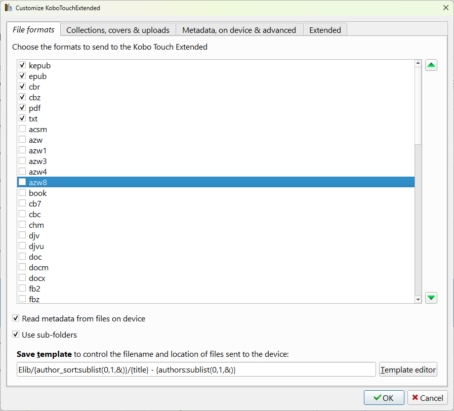Enable the azw4 format checkbox
Image resolution: width=454 pixels, height=411 pixels.
click(x=22, y=172)
